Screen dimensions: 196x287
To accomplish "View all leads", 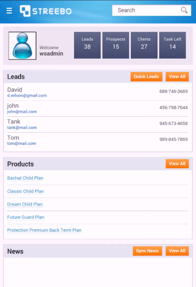I will tap(177, 77).
